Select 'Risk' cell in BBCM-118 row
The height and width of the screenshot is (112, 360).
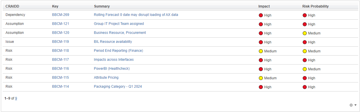pos(9,51)
